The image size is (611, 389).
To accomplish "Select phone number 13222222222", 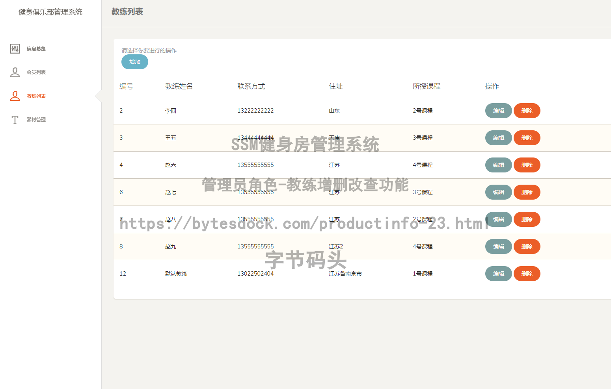I will coord(255,111).
